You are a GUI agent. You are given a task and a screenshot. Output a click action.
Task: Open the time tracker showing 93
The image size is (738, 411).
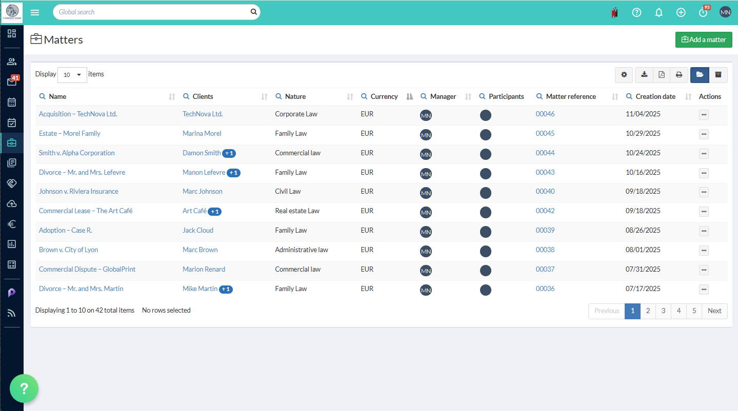tap(703, 12)
